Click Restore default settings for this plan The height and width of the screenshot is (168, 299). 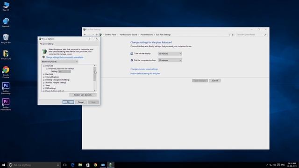pyautogui.click(x=145, y=74)
